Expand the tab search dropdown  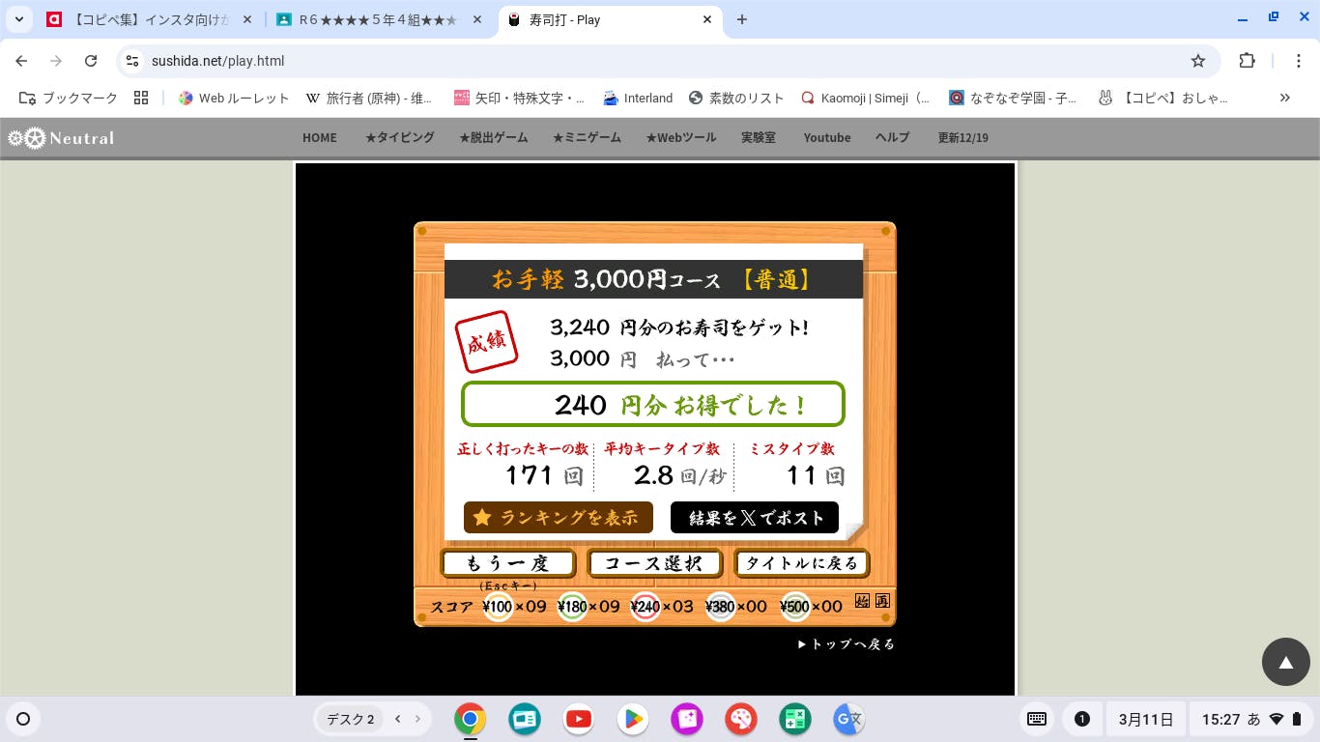click(x=19, y=19)
